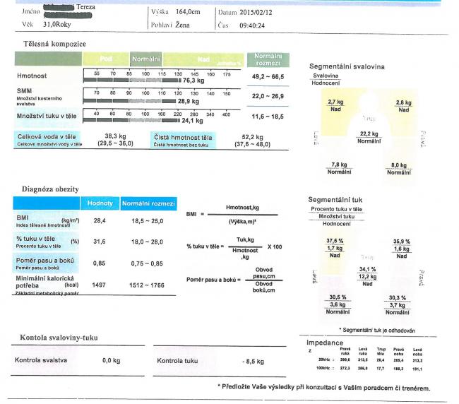Select the BMI range '18,5 ~ 25,0'
The height and width of the screenshot is (404, 459).
148,221
